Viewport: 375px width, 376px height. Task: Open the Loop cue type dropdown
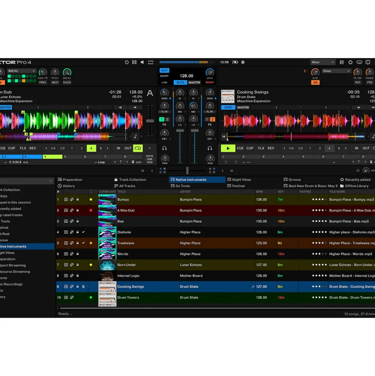(99, 162)
